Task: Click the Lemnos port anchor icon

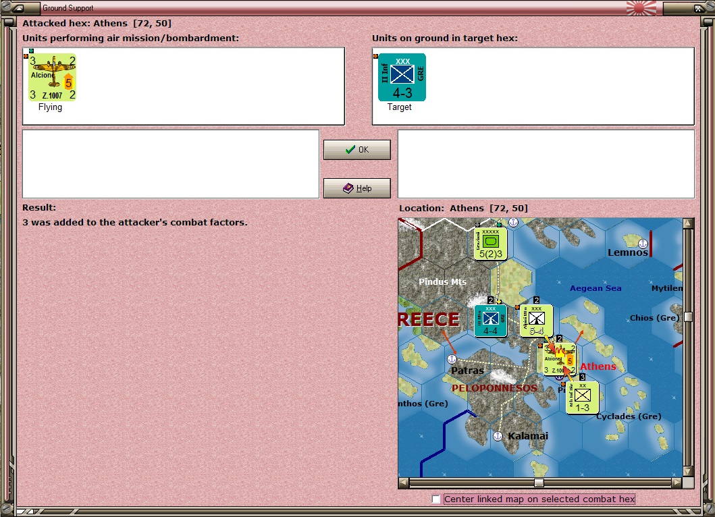Action: pyautogui.click(x=643, y=244)
